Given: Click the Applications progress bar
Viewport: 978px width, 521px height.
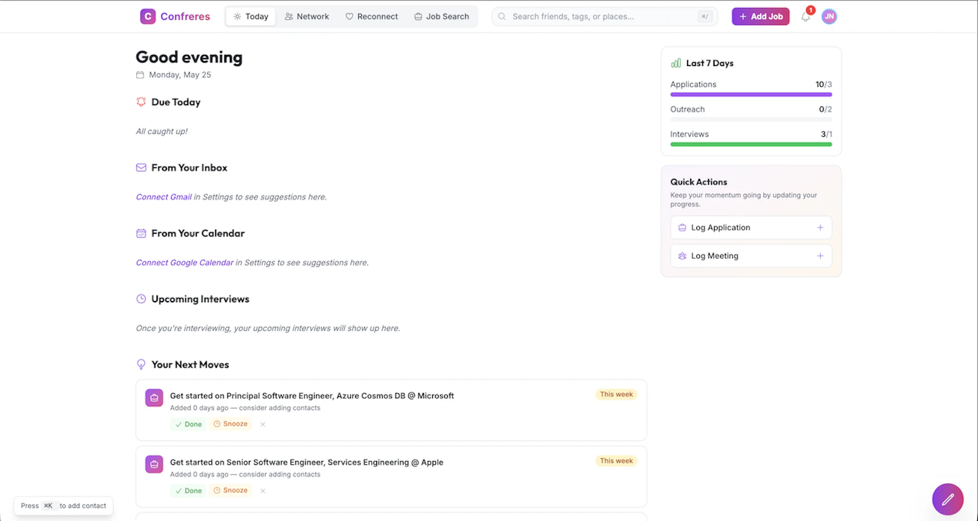Looking at the screenshot, I should coord(751,95).
